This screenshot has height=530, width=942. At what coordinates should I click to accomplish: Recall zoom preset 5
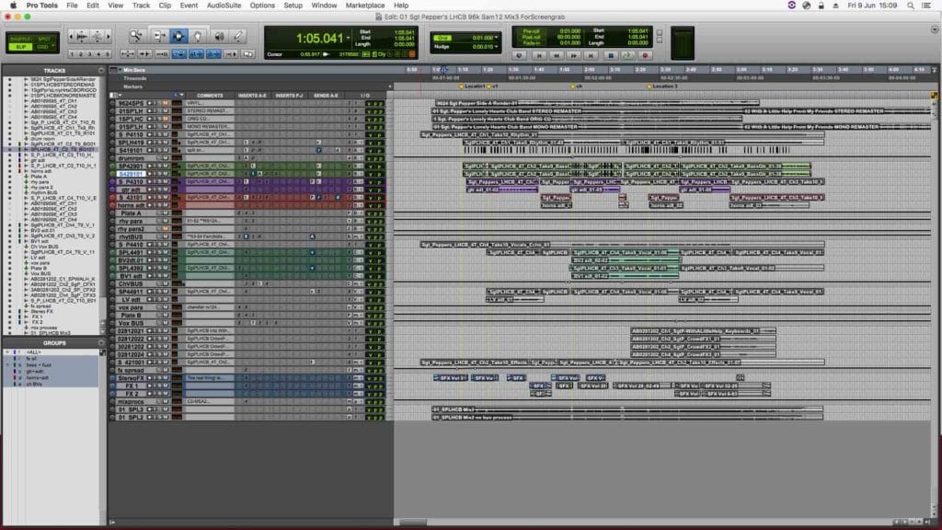(108, 54)
